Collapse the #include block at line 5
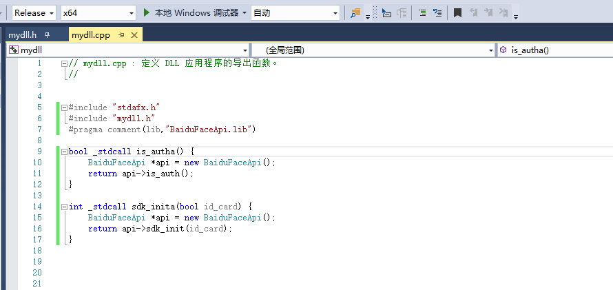 [64, 107]
